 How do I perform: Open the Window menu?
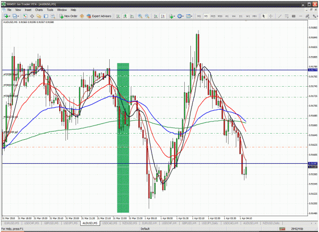(x=62, y=10)
